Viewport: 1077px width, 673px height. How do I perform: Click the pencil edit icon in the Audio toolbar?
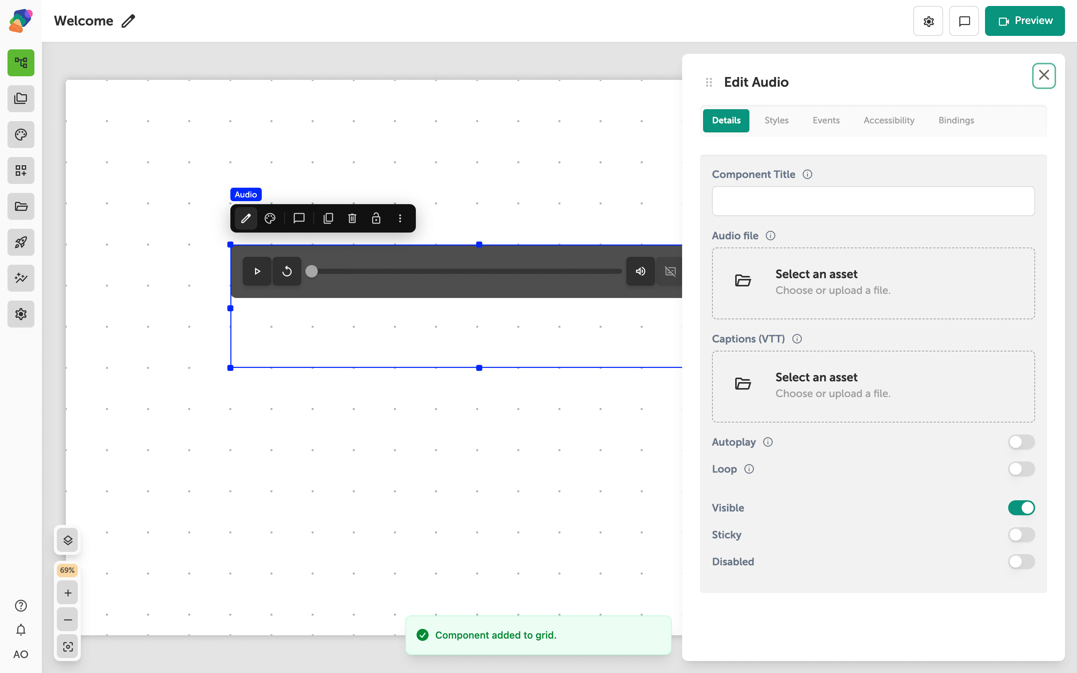click(246, 219)
